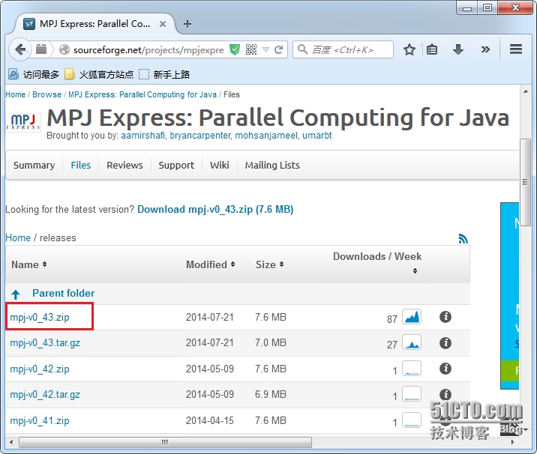
Task: Open the downloads arrow icon
Action: (x=458, y=50)
